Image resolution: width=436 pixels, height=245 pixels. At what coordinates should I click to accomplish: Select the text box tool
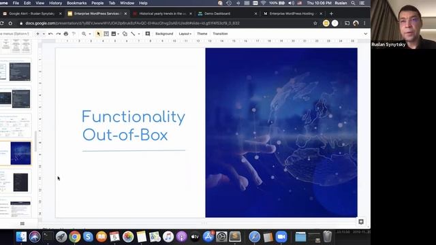[106, 33]
